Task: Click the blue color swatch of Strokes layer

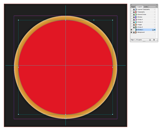Action: coord(136,17)
